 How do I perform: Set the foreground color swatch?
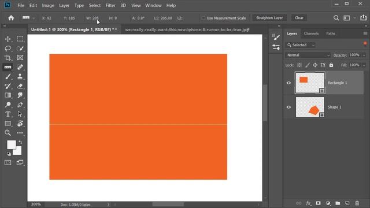click(12, 145)
